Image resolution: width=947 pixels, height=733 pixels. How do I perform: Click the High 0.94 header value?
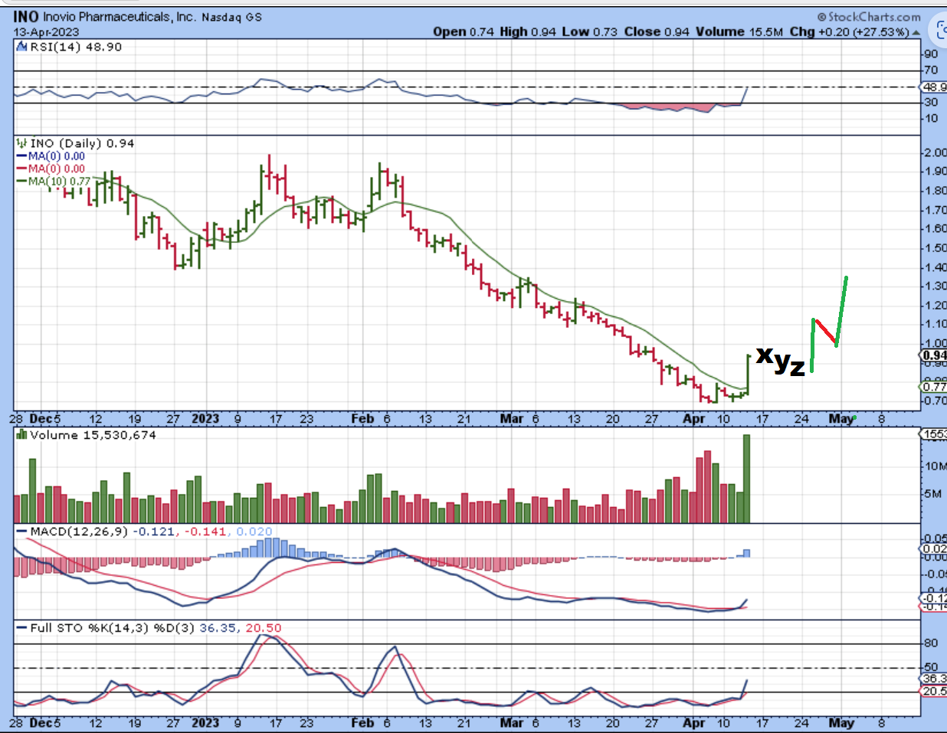[x=528, y=32]
